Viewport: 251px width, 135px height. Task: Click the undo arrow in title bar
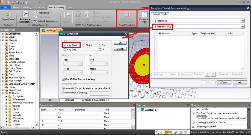tap(31, 3)
